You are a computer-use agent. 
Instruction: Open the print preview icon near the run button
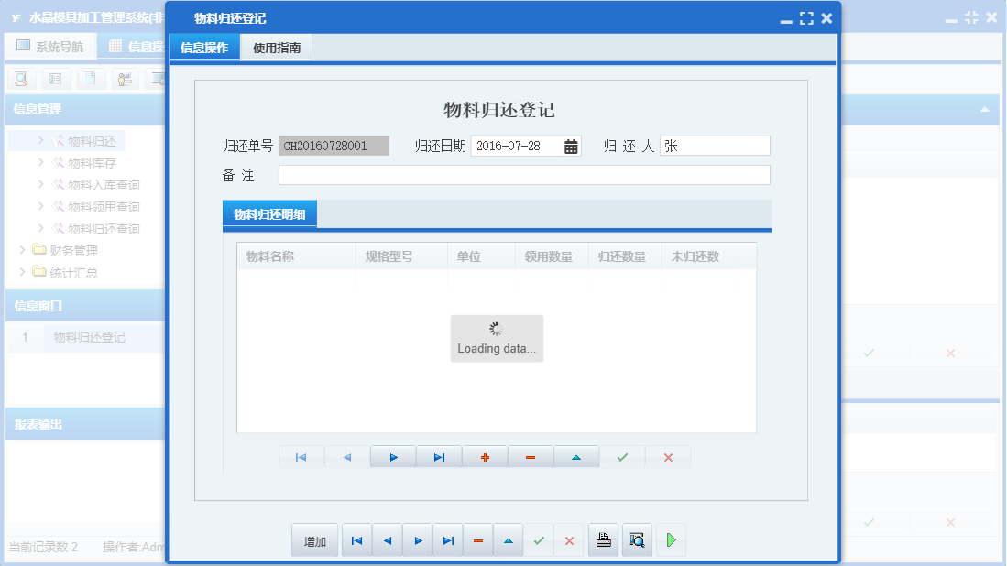pyautogui.click(x=637, y=539)
